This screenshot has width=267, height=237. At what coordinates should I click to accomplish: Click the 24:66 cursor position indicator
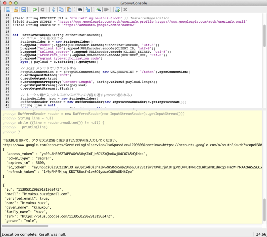coord(261,234)
